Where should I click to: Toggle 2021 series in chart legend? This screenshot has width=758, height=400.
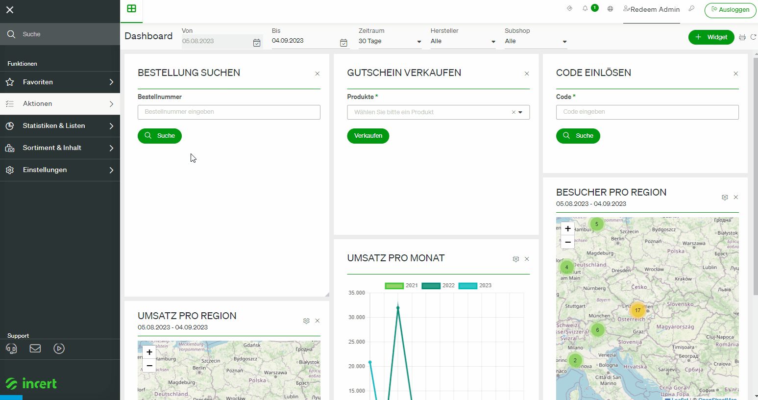[401, 286]
